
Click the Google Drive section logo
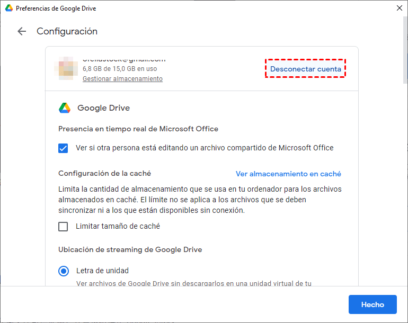pos(65,107)
